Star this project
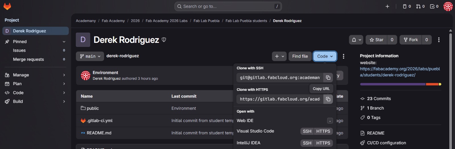The image size is (455, 149). (x=376, y=40)
